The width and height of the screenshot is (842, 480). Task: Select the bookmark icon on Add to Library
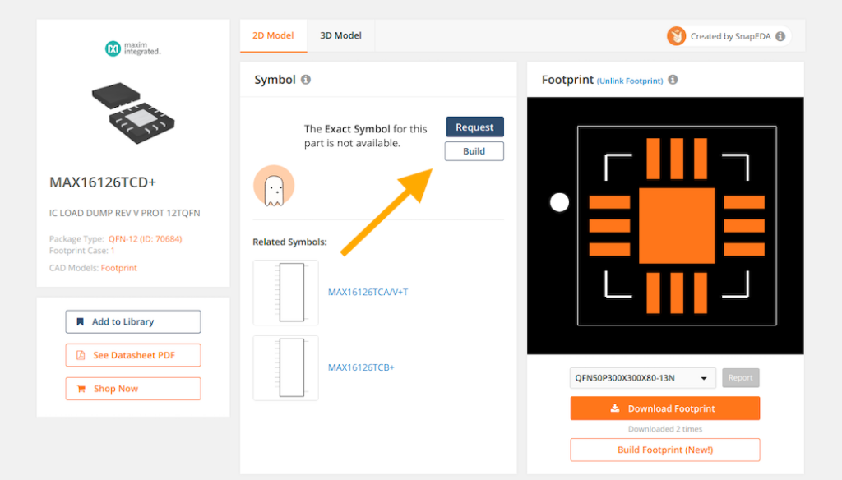[x=80, y=321]
